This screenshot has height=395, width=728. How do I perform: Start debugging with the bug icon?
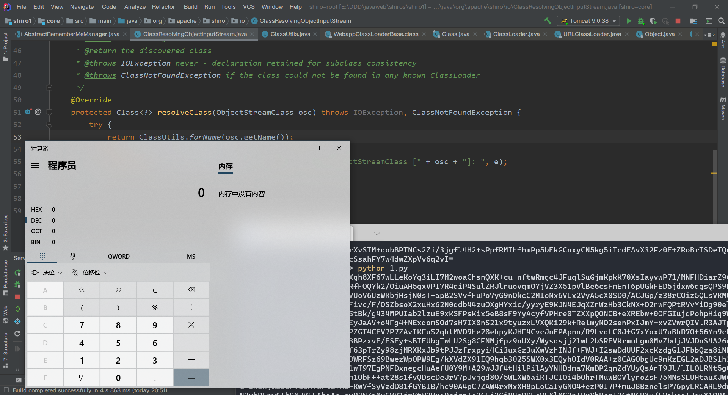(x=641, y=21)
